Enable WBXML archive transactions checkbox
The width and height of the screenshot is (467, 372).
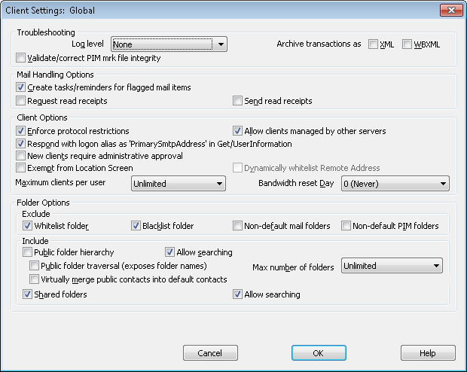pos(407,44)
